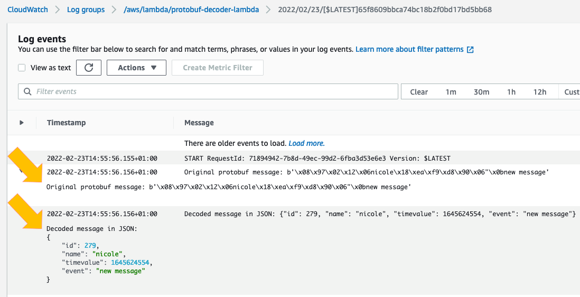Go to CloudWatch breadcrumb link
The height and width of the screenshot is (297, 580).
pos(27,10)
